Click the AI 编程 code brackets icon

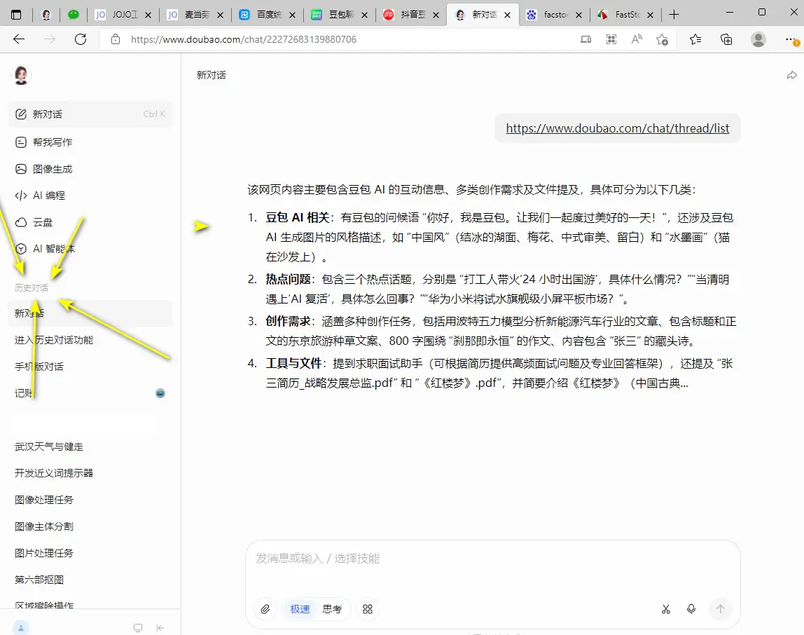pyautogui.click(x=21, y=196)
